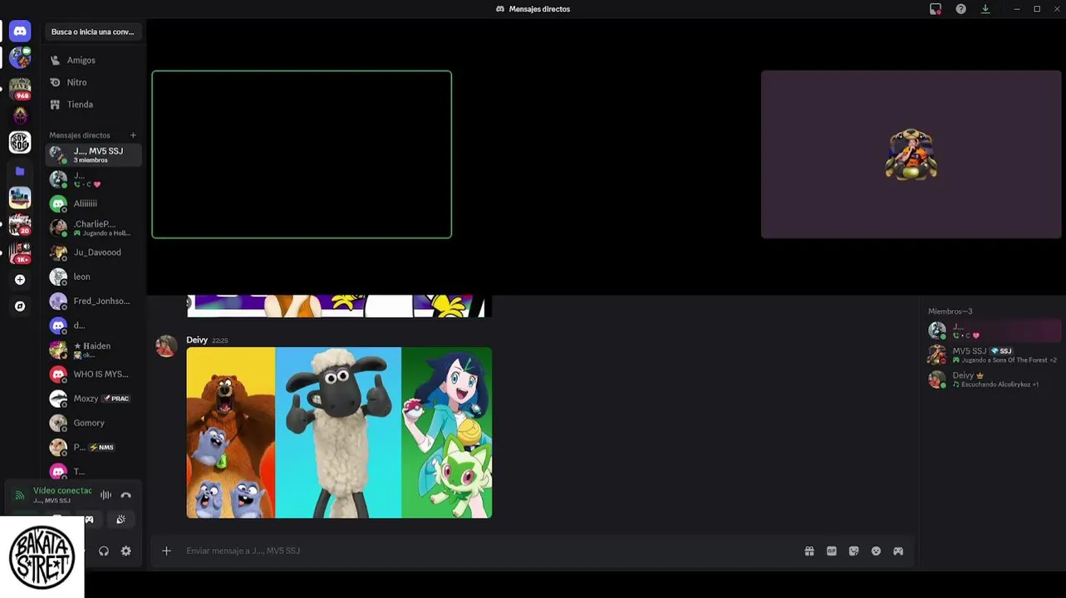Toggle deafen headphones icon
Image resolution: width=1066 pixels, height=598 pixels.
(104, 551)
